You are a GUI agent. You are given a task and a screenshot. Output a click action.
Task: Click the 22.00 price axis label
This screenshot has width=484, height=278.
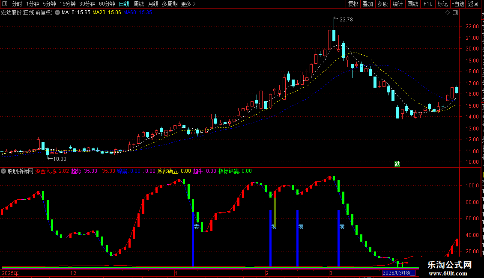pos(472,27)
